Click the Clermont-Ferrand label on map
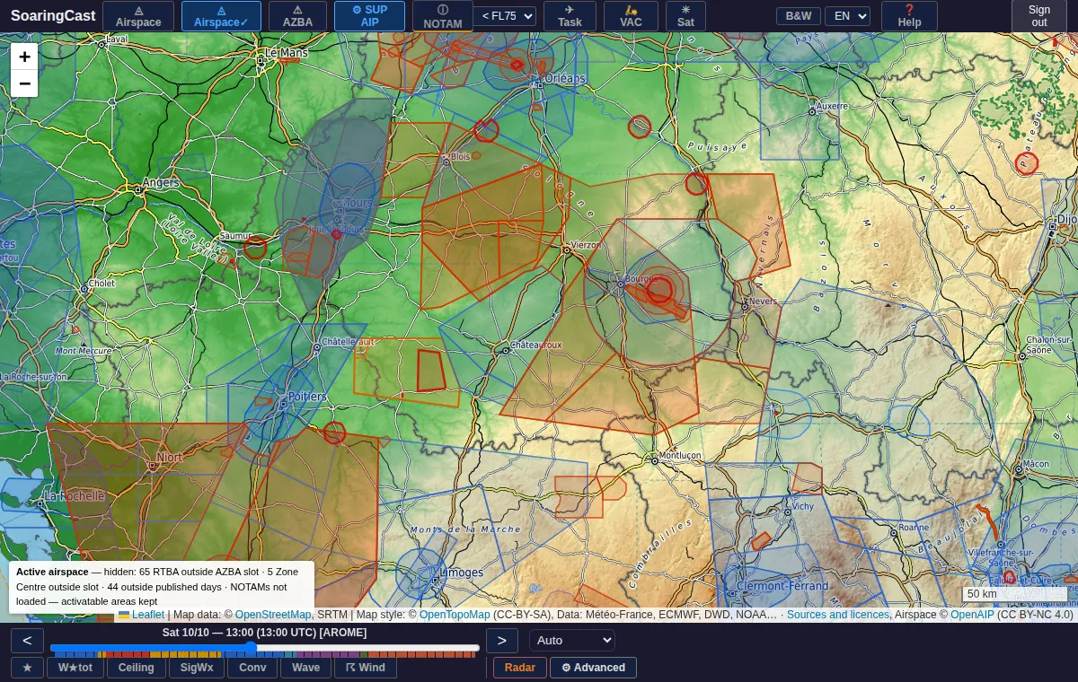Viewport: 1078px width, 682px height. [x=782, y=586]
